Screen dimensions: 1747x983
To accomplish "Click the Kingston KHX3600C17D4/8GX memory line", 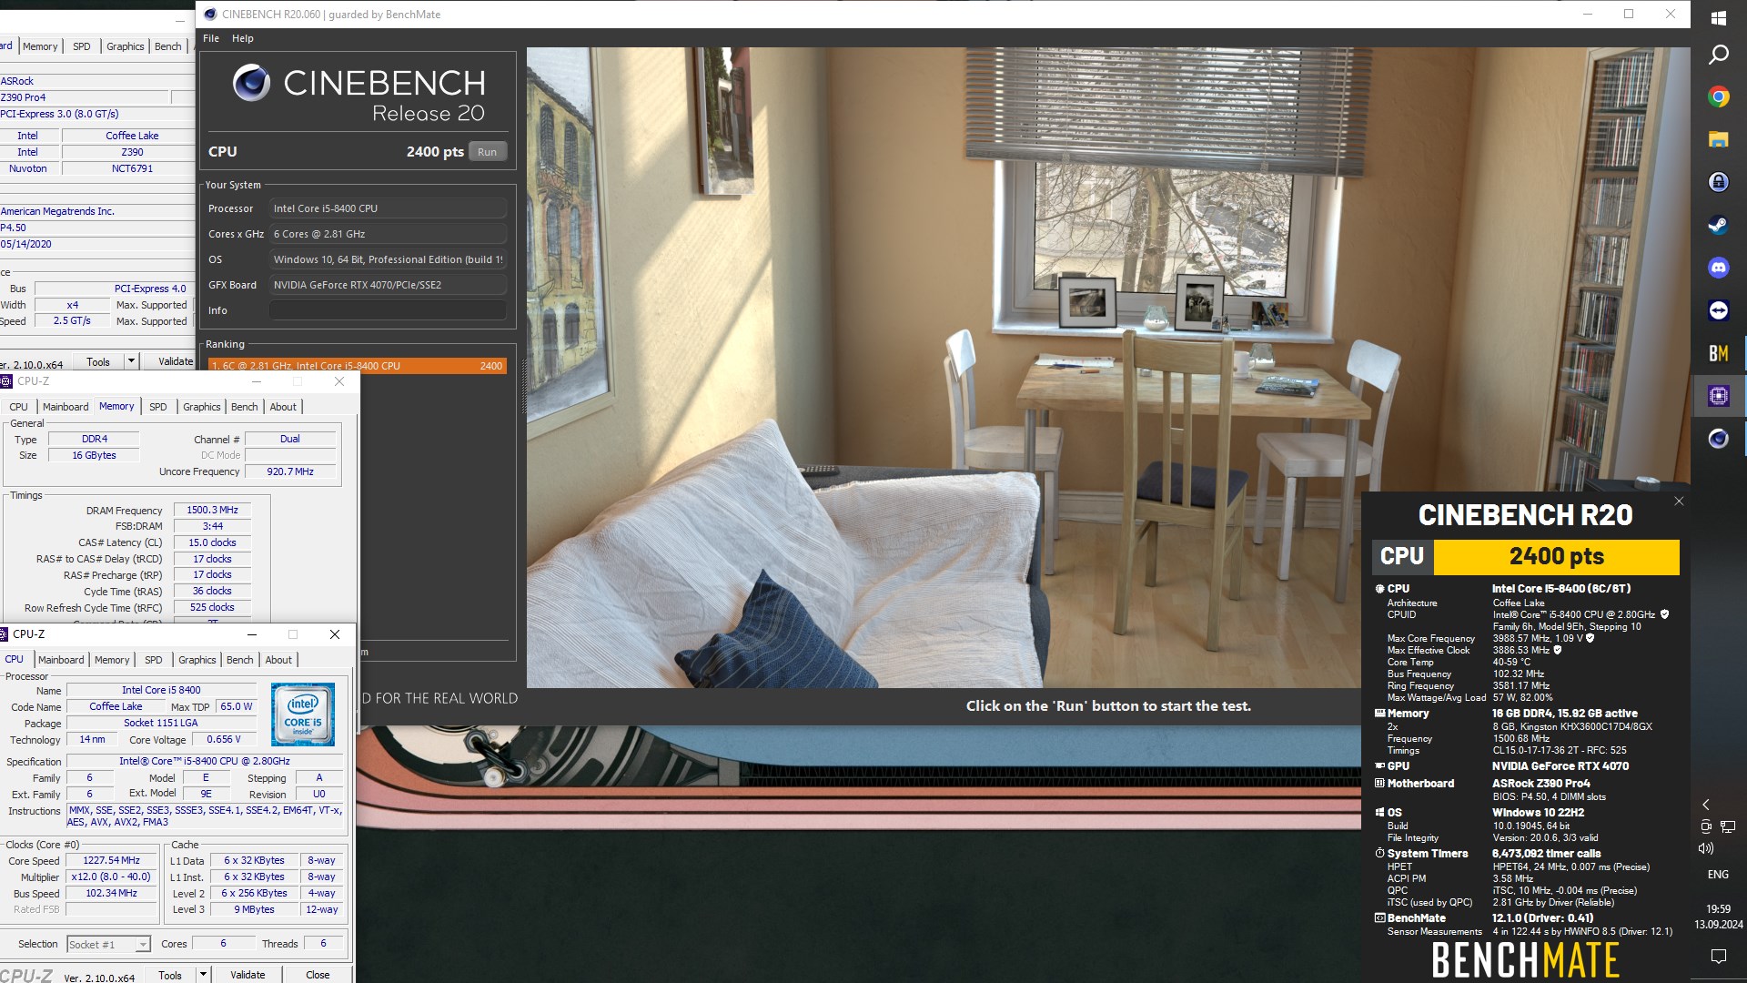I will (x=1572, y=726).
